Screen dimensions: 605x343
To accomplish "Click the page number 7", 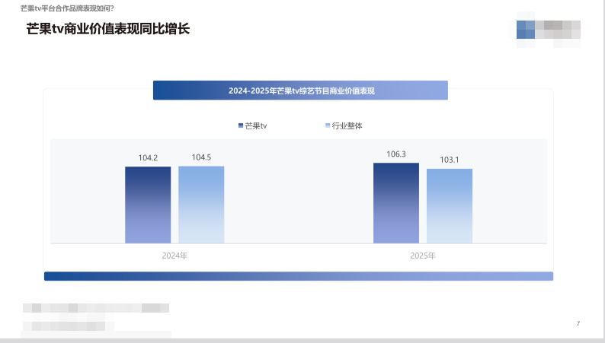I will pyautogui.click(x=578, y=323).
